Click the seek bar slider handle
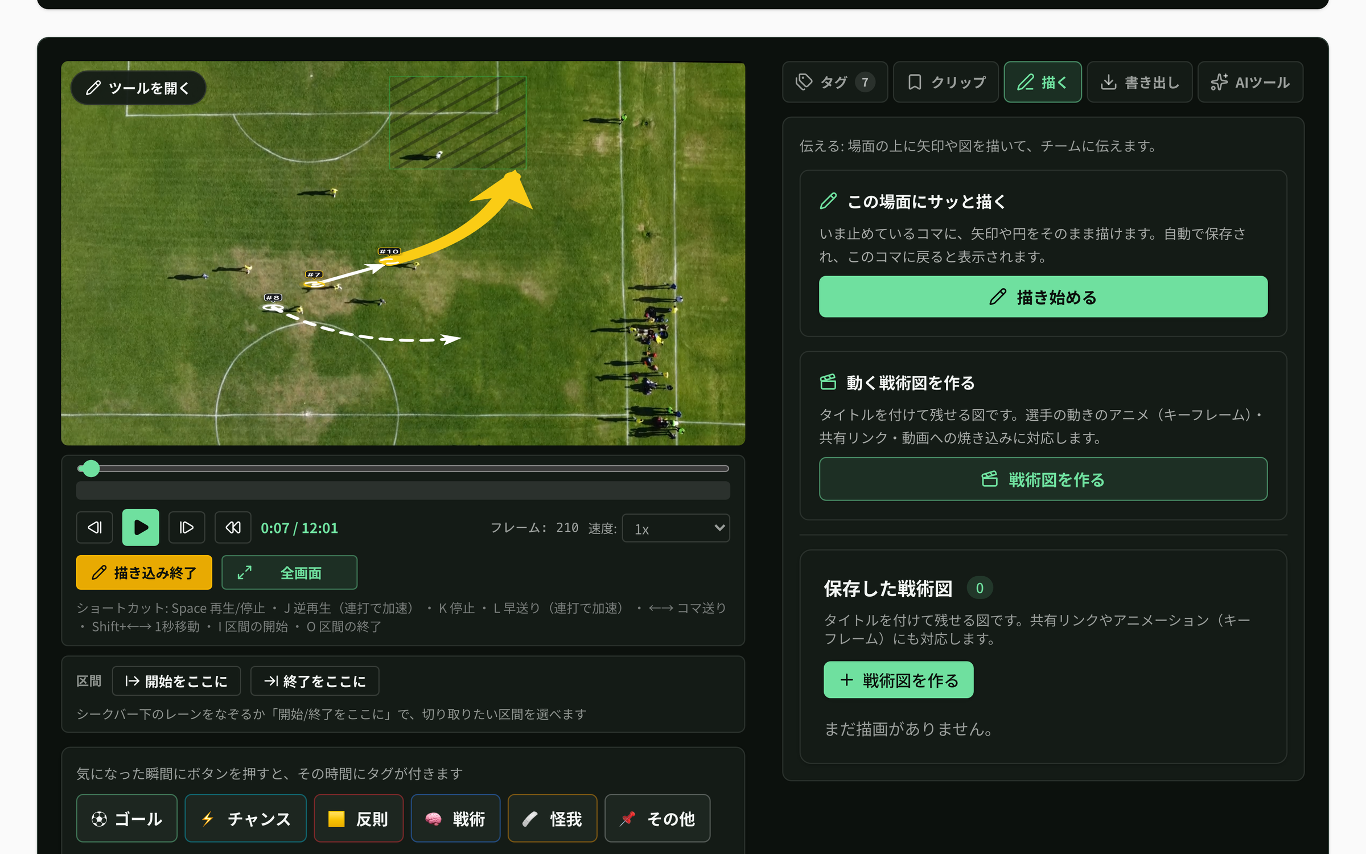This screenshot has height=854, width=1366. tap(91, 469)
